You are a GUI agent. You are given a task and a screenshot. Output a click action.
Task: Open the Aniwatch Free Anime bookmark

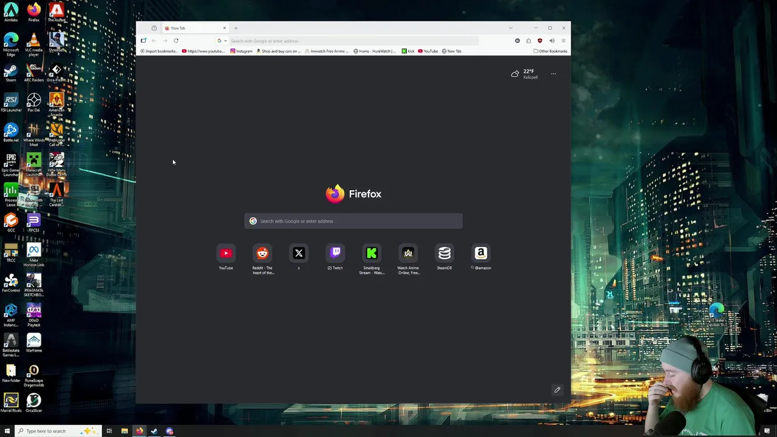pos(327,51)
